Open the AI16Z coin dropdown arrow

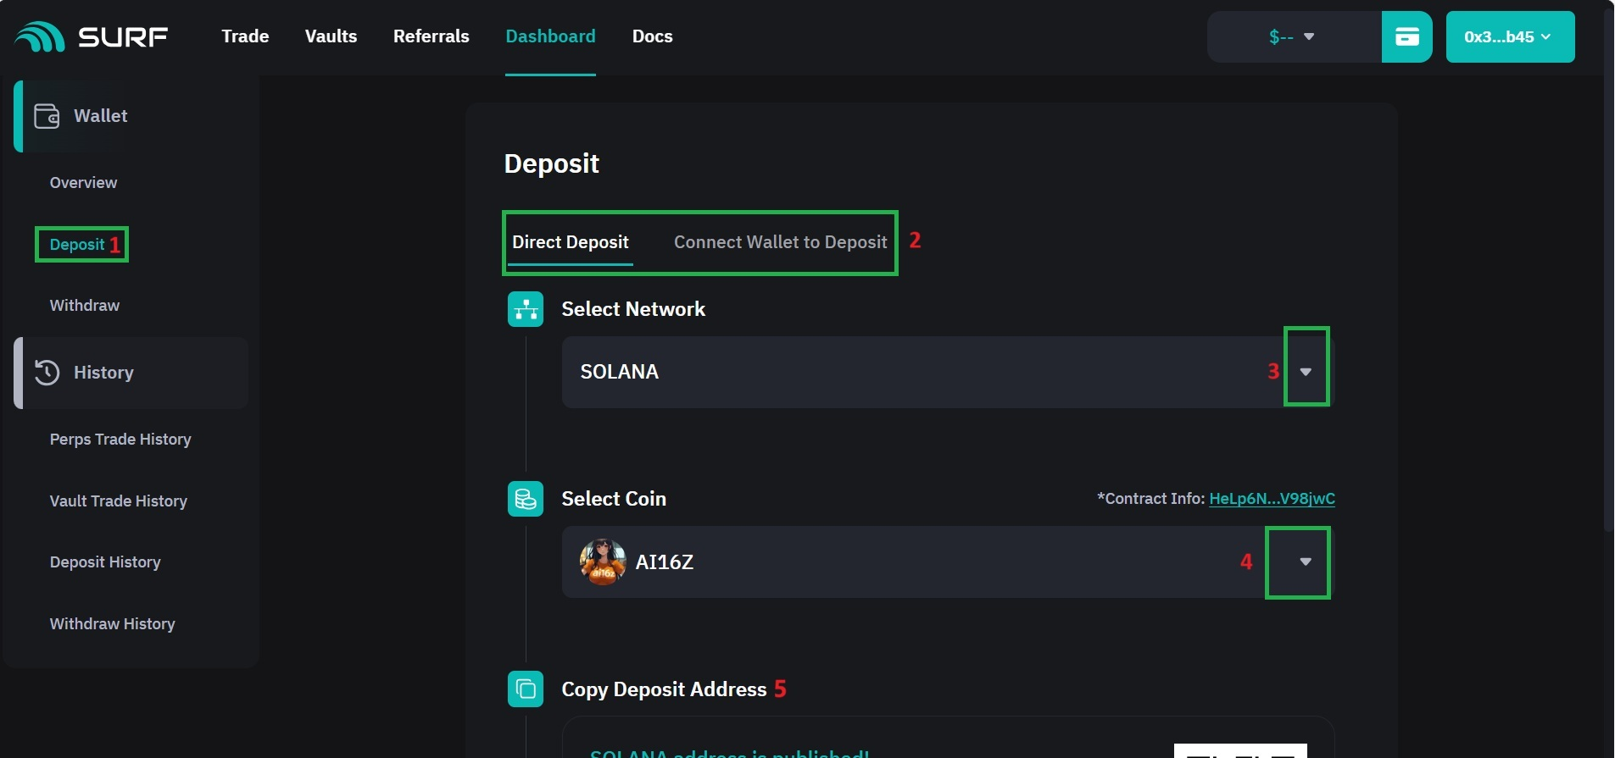click(1306, 562)
